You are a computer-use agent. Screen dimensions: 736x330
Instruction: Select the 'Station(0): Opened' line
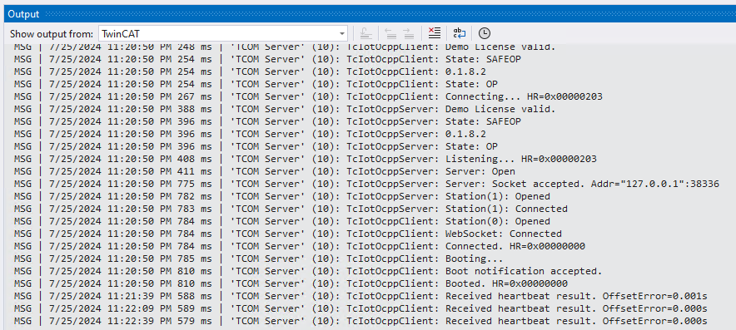282,221
